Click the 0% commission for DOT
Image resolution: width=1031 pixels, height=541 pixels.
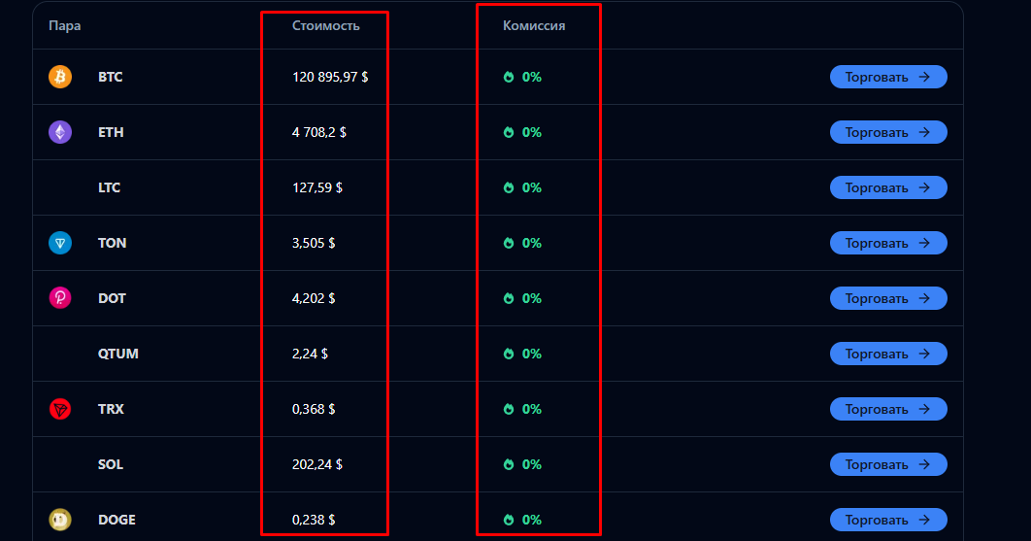click(x=532, y=298)
